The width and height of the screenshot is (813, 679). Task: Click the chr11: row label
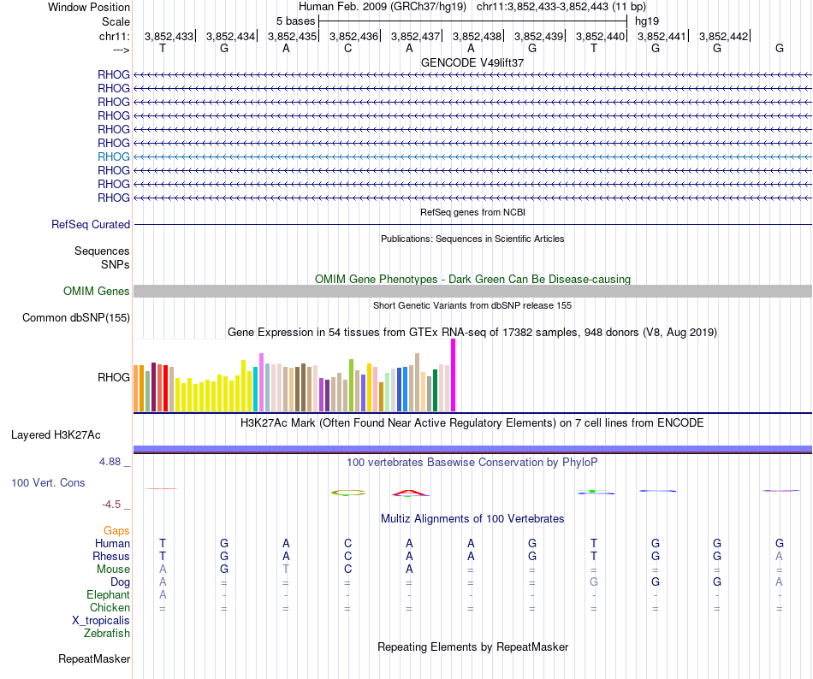(x=115, y=36)
